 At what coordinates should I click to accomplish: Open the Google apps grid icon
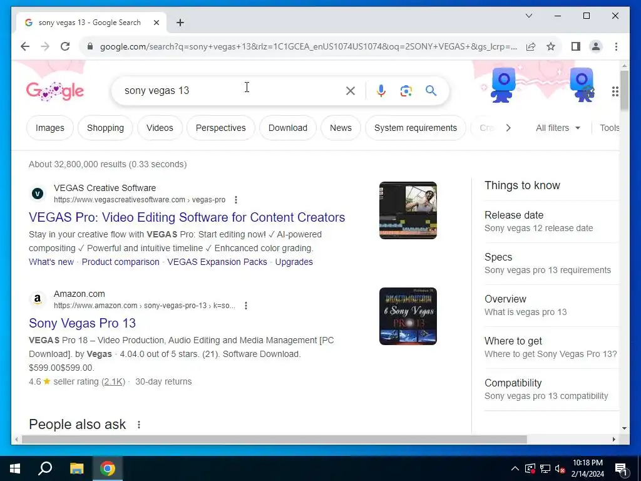click(x=615, y=91)
